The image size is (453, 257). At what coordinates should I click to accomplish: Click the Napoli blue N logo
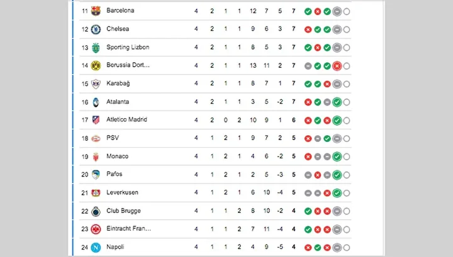[96, 248]
